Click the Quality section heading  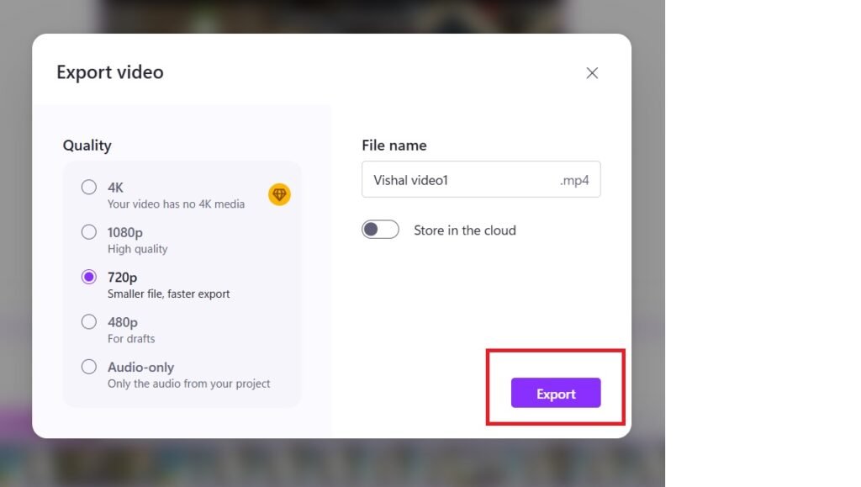pos(87,146)
